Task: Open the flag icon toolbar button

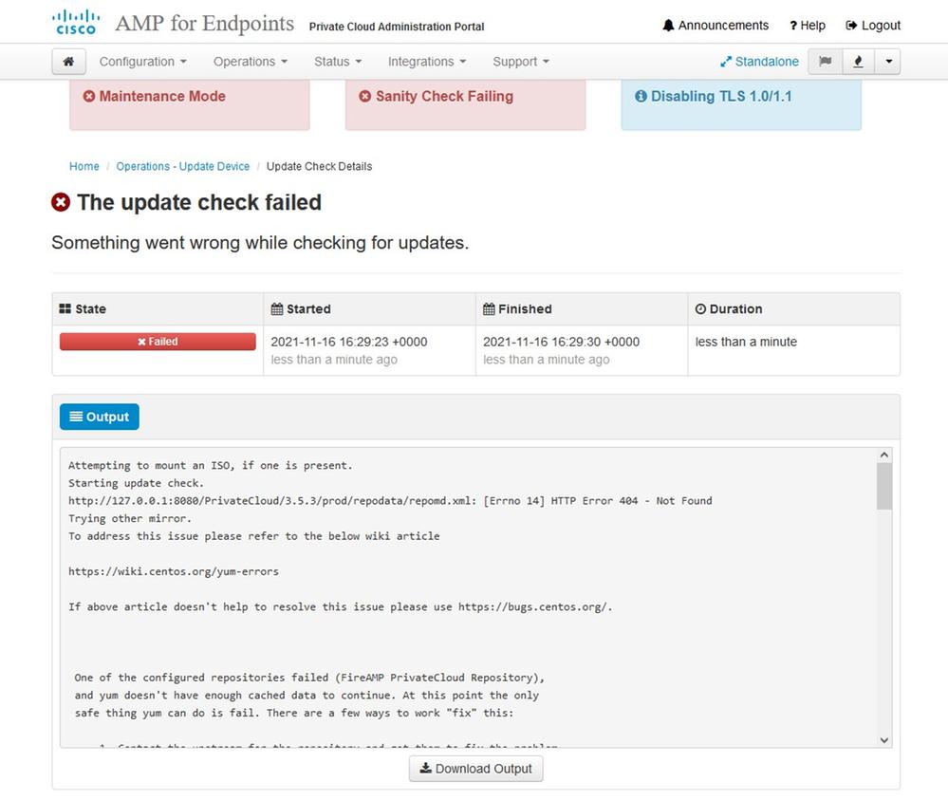Action: point(826,62)
